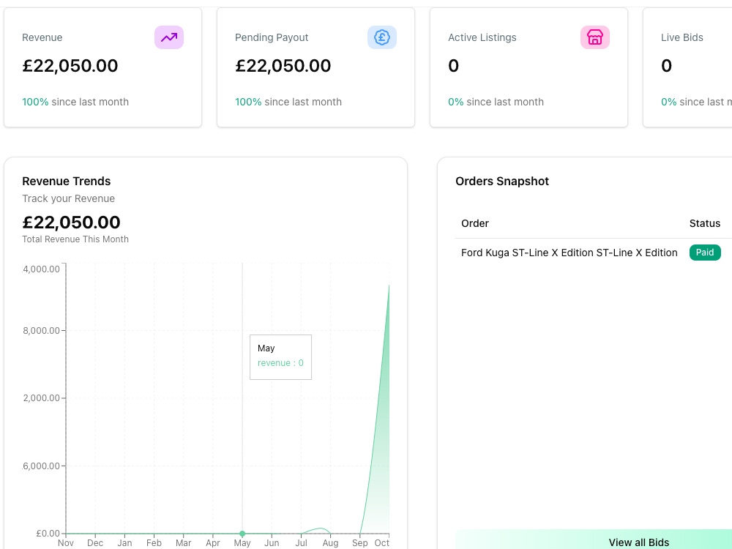Image resolution: width=732 pixels, height=549 pixels.
Task: Click the 100% since last month text under Revenue
Action: [75, 102]
